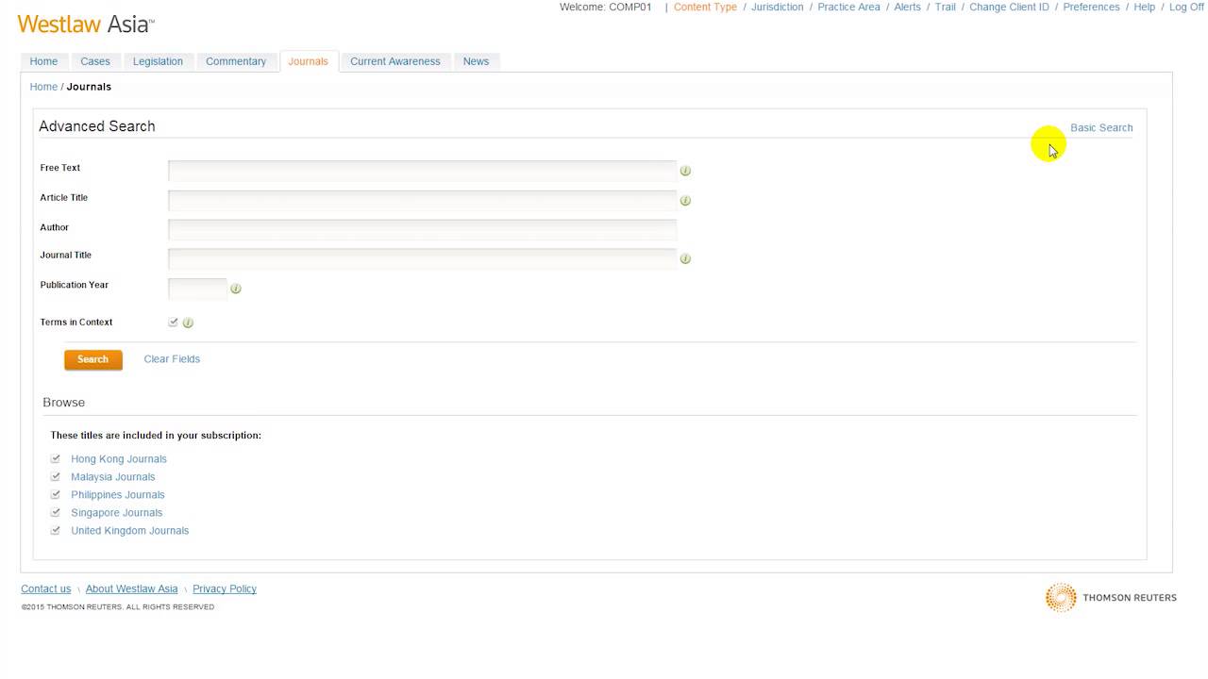Open the Help link
1208x679 pixels.
tap(1145, 8)
